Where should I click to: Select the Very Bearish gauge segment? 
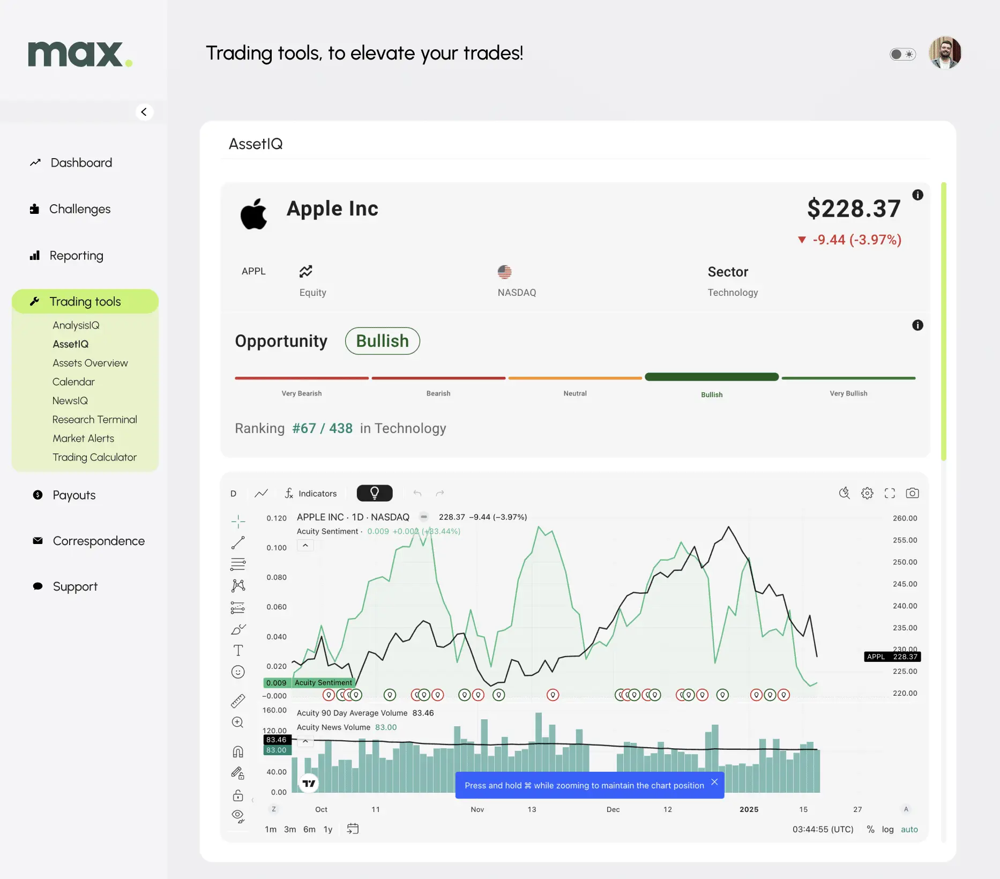302,378
